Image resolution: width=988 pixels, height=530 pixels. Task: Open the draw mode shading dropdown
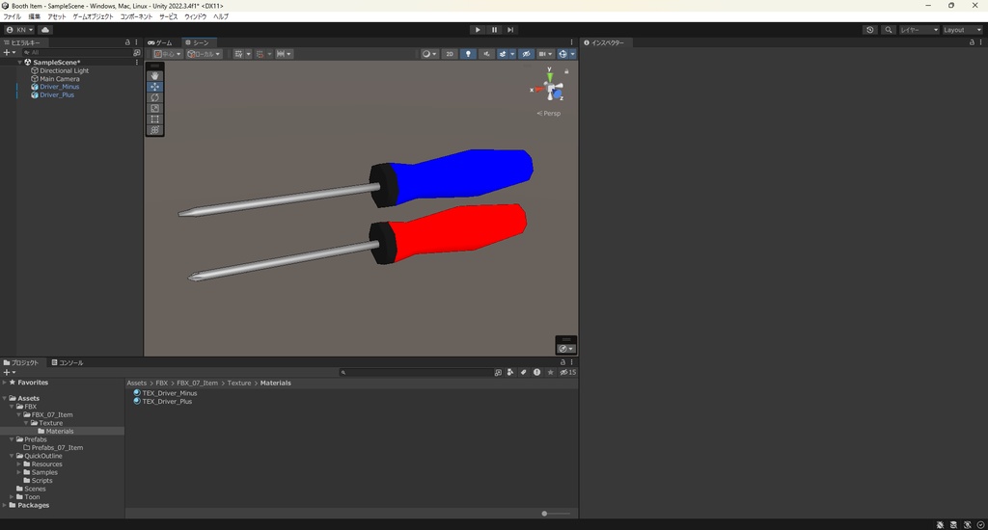point(429,54)
